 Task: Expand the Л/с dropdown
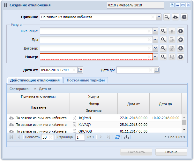pyautogui.click(x=155, y=40)
